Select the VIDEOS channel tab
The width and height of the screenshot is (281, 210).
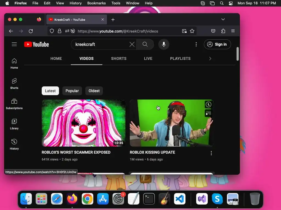pos(86,59)
